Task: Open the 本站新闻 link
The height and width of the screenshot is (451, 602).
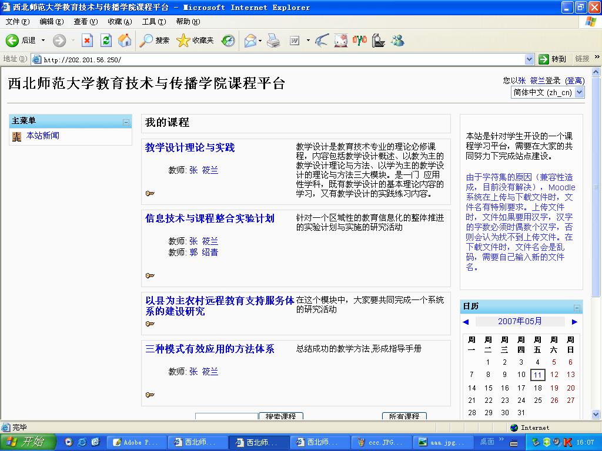Action: tap(42, 136)
